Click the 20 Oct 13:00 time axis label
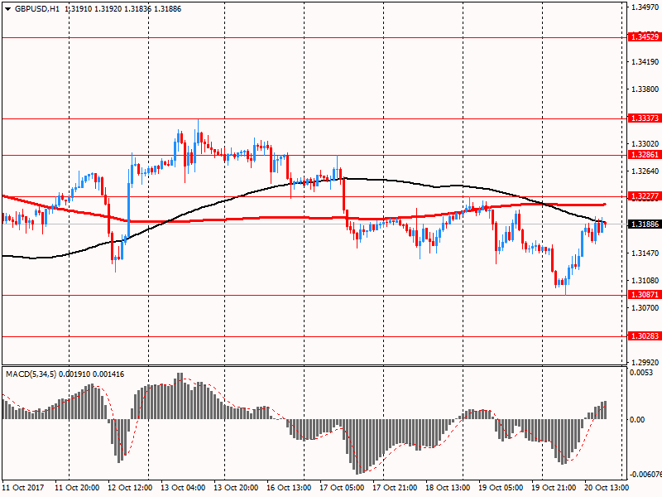 607,488
